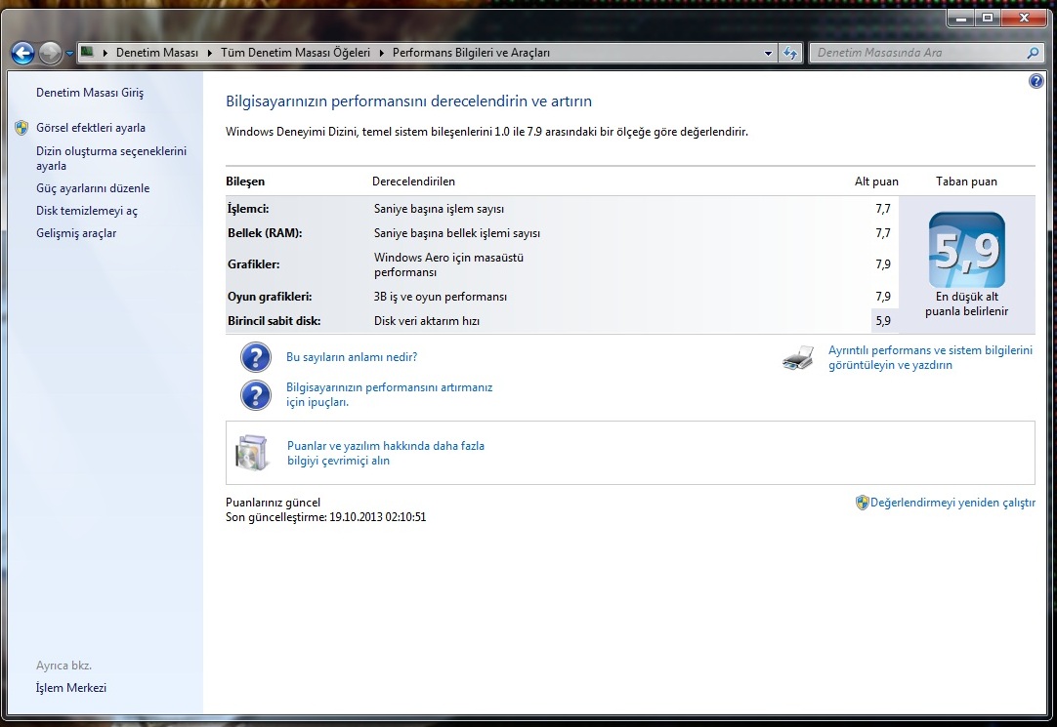This screenshot has height=727, width=1057.
Task: Open Disk temizlemeyi aç
Action: pos(86,211)
